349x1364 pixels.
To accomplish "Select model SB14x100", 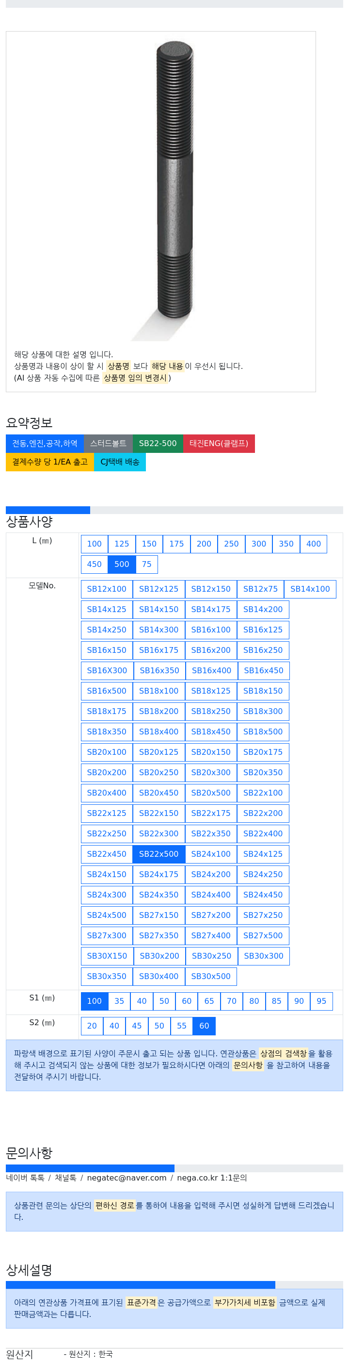I will click(310, 589).
